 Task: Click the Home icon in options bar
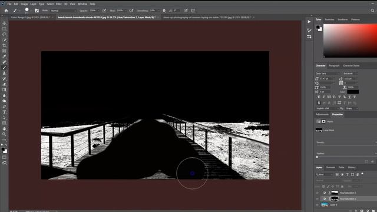6,11
